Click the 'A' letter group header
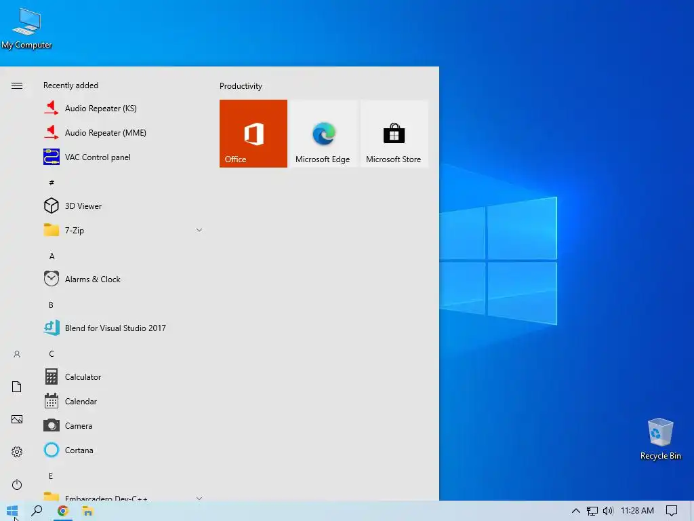The height and width of the screenshot is (521, 694). 52,256
